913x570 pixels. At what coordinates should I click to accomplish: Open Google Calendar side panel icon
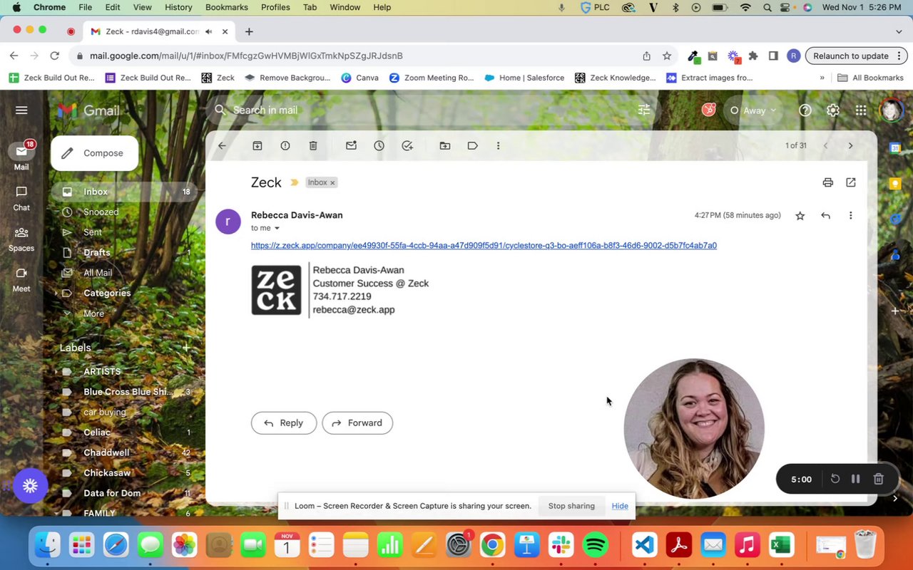tap(895, 147)
